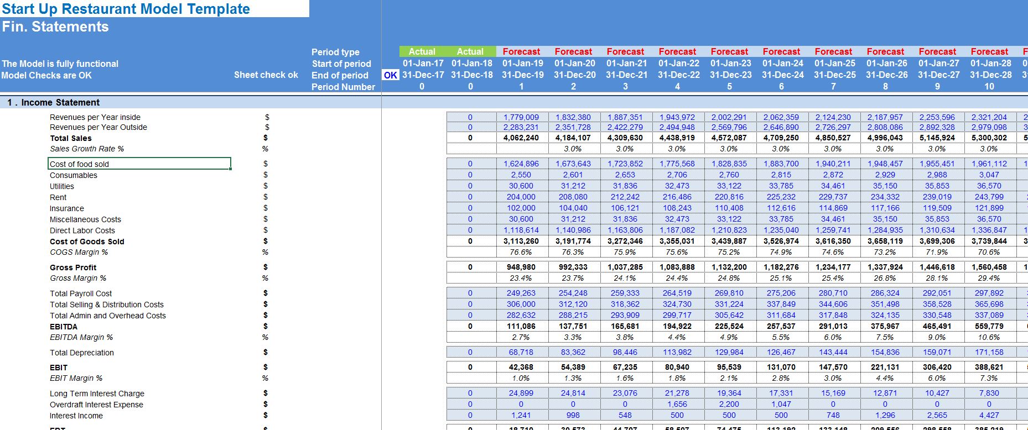
Task: Select the first green 'Actual' period header
Action: 422,51
